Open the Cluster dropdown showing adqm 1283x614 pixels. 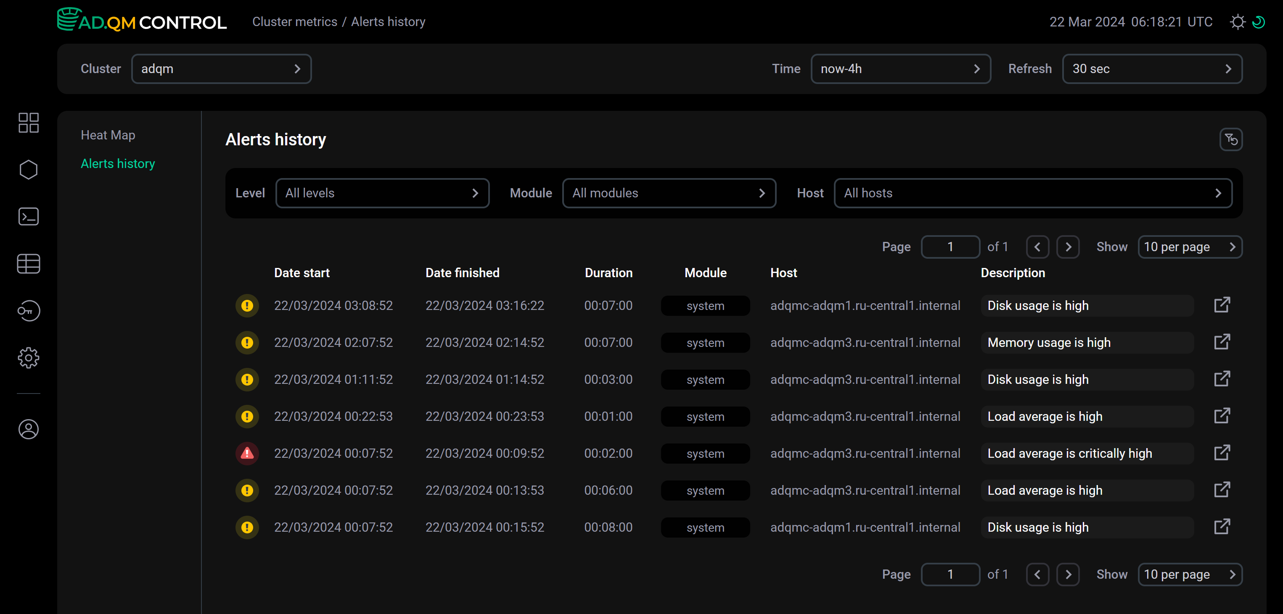click(x=222, y=68)
